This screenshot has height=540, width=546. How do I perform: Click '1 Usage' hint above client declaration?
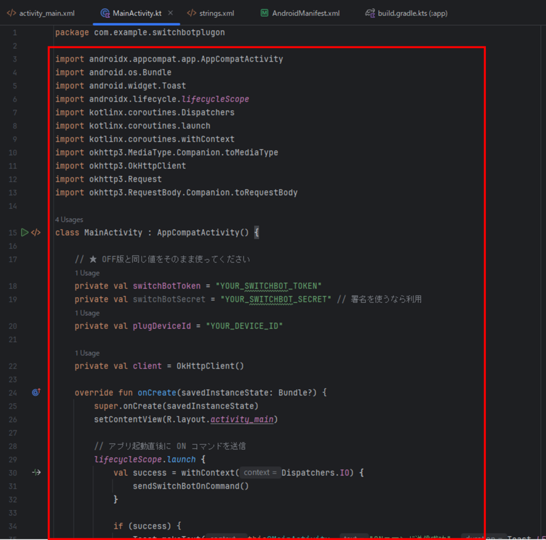pos(87,353)
